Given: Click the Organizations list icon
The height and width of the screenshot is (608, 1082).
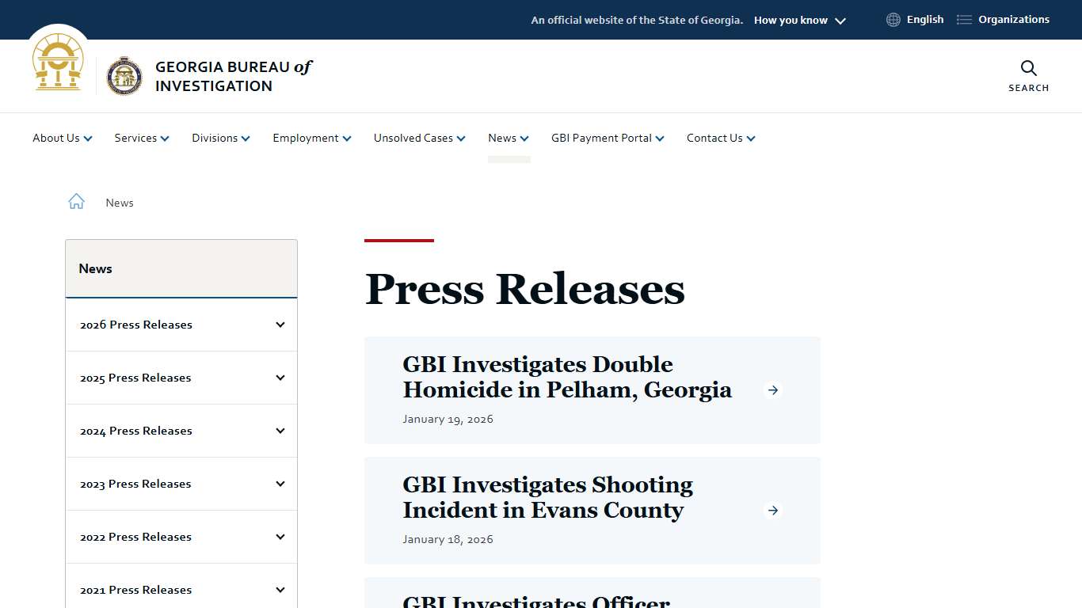Looking at the screenshot, I should click(963, 19).
